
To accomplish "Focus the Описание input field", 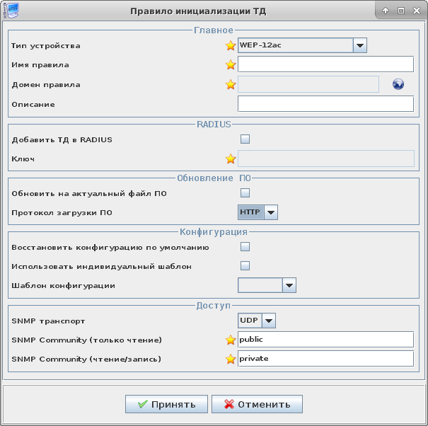I will (x=325, y=104).
